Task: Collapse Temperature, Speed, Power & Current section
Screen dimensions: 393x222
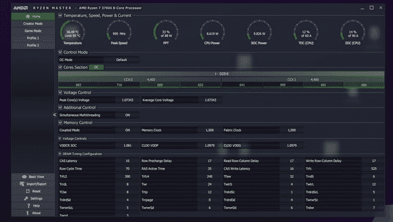Action: tap(60, 15)
